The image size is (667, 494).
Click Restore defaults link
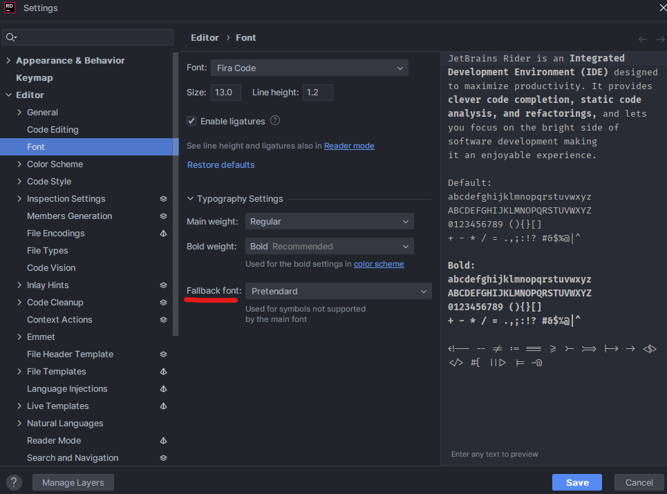click(x=220, y=165)
